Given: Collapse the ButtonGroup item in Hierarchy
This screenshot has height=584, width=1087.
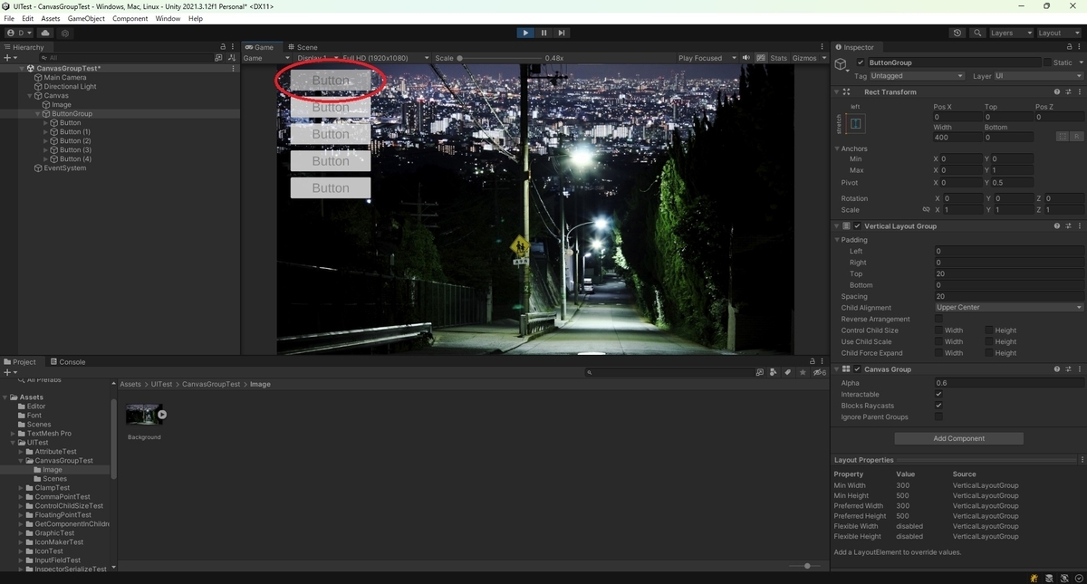Looking at the screenshot, I should 38,114.
